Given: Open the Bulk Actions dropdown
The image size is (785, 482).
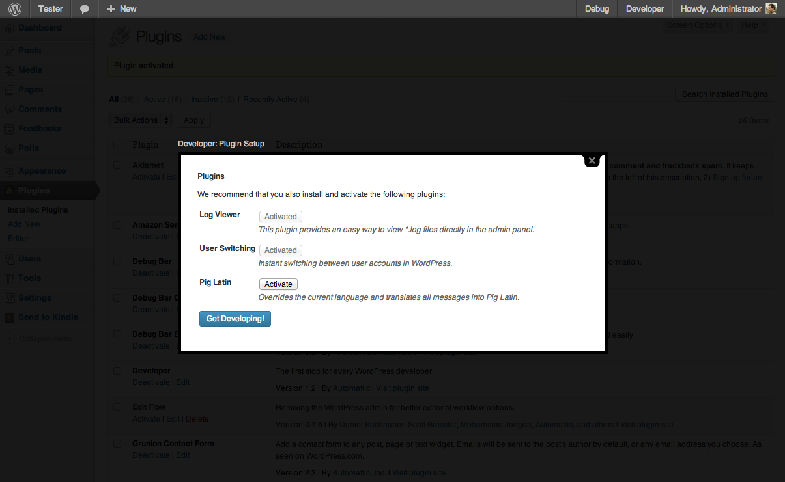Looking at the screenshot, I should click(x=141, y=120).
